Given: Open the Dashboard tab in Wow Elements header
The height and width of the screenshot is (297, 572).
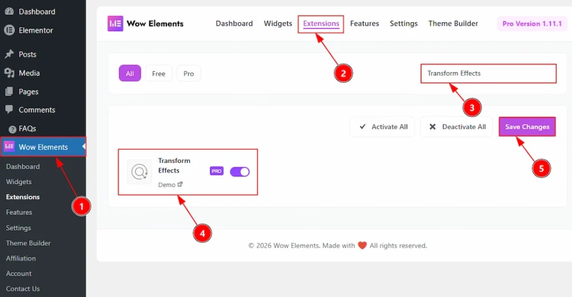Looking at the screenshot, I should (234, 23).
